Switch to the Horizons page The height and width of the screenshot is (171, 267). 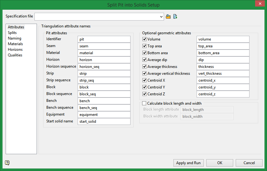coord(15,50)
